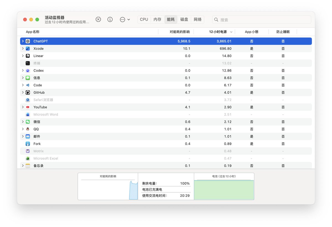
Task: Switch to the 内存 tab
Action: (x=157, y=19)
